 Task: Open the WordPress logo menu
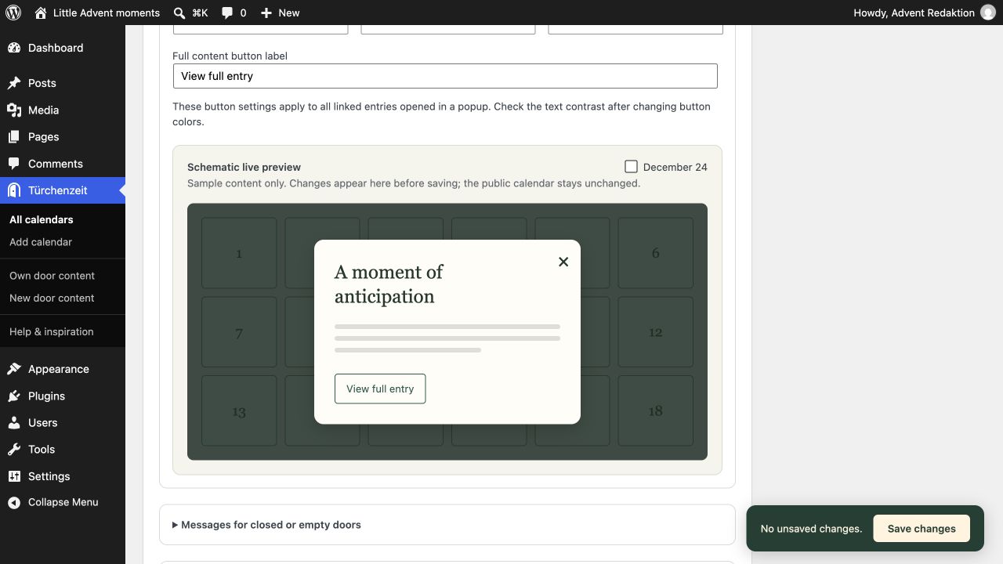pos(13,13)
